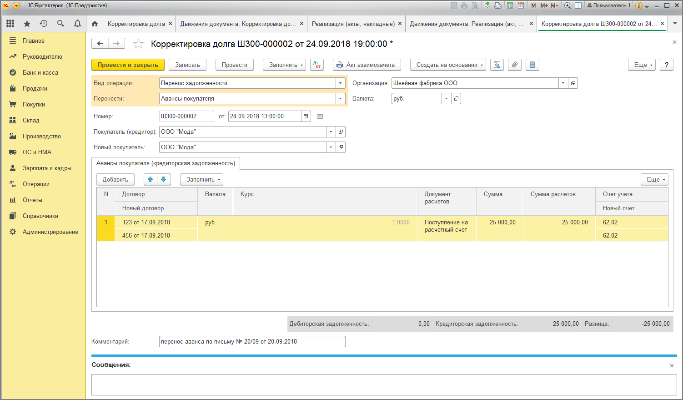The width and height of the screenshot is (683, 400).
Task: Click the Номер field Ш300-000002
Action: pos(186,116)
